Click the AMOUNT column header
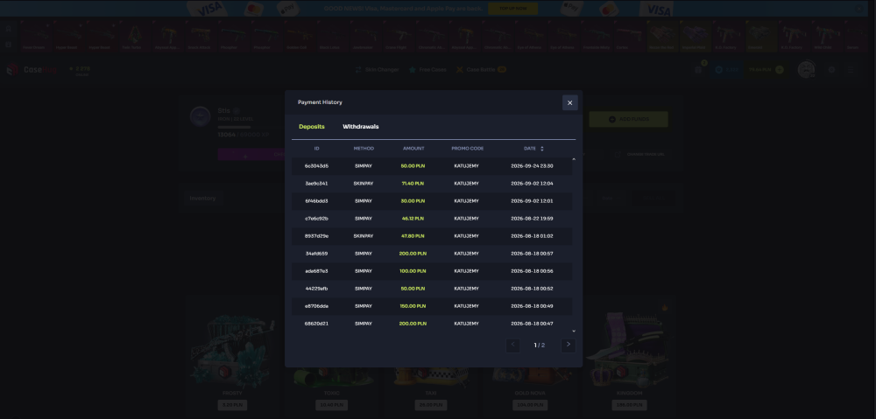This screenshot has height=419, width=876. pos(413,149)
